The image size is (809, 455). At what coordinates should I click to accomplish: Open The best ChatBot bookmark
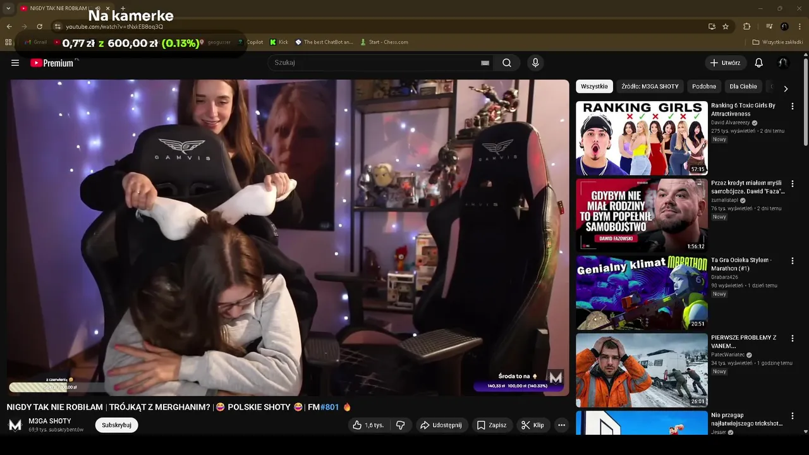click(324, 42)
